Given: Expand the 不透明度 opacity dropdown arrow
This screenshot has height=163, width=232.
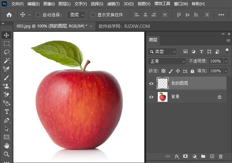Looking at the screenshot, I should click(x=226, y=61).
